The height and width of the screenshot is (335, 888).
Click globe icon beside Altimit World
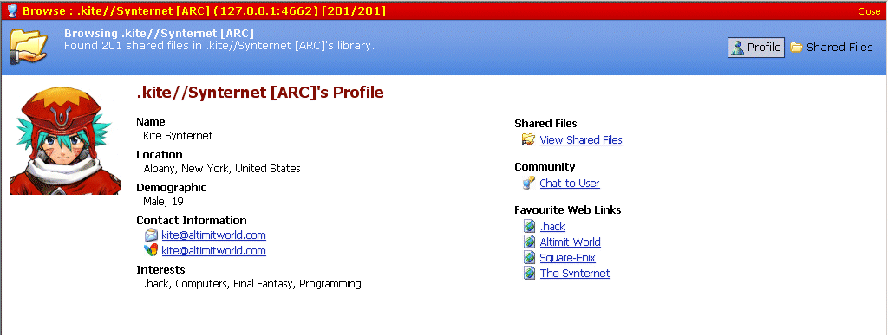click(530, 242)
